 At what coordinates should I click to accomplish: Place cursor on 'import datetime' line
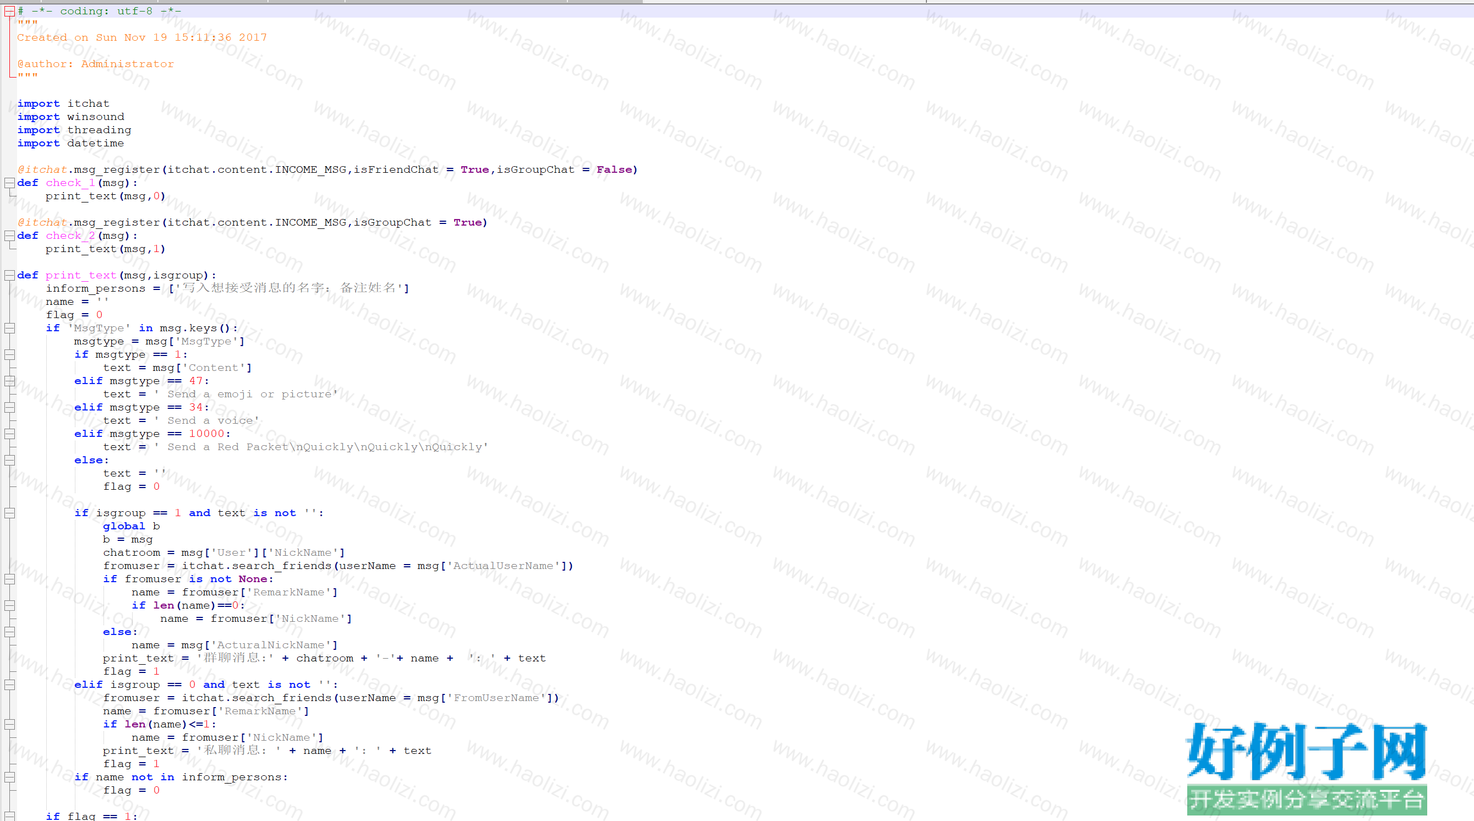tap(70, 143)
